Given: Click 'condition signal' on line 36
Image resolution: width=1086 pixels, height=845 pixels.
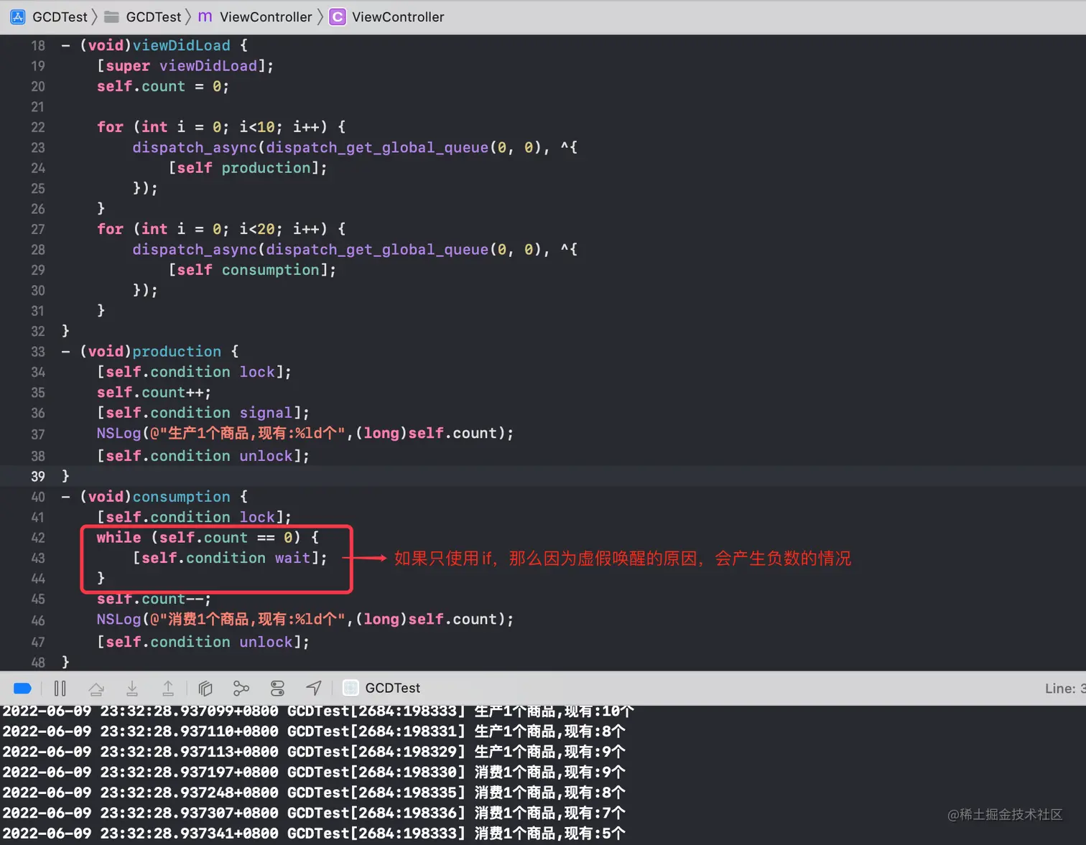Looking at the screenshot, I should click(x=221, y=413).
